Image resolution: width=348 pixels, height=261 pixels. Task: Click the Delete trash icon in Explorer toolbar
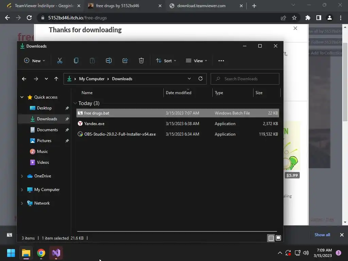141,60
